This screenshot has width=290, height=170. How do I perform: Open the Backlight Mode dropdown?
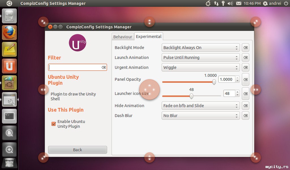201,48
